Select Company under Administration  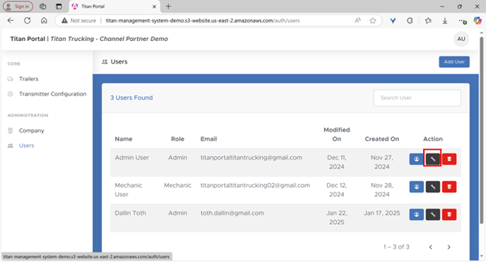[x=31, y=131]
